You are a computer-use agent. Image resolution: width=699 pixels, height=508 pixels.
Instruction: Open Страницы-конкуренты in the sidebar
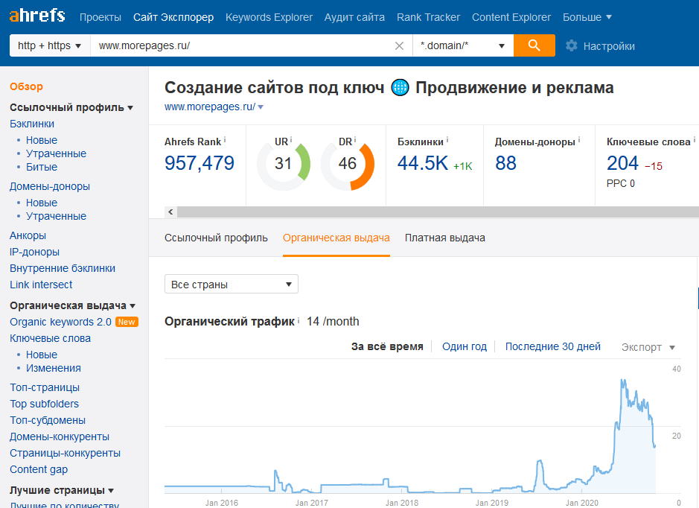pyautogui.click(x=65, y=453)
